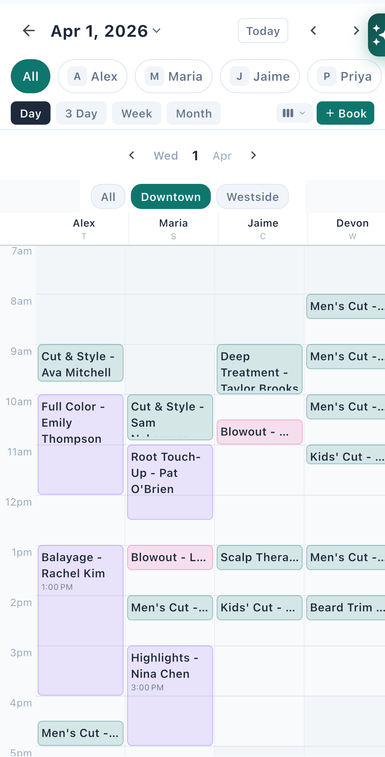Open Balayage - Rachel Kim appointment
This screenshot has height=757, width=385.
81,620
